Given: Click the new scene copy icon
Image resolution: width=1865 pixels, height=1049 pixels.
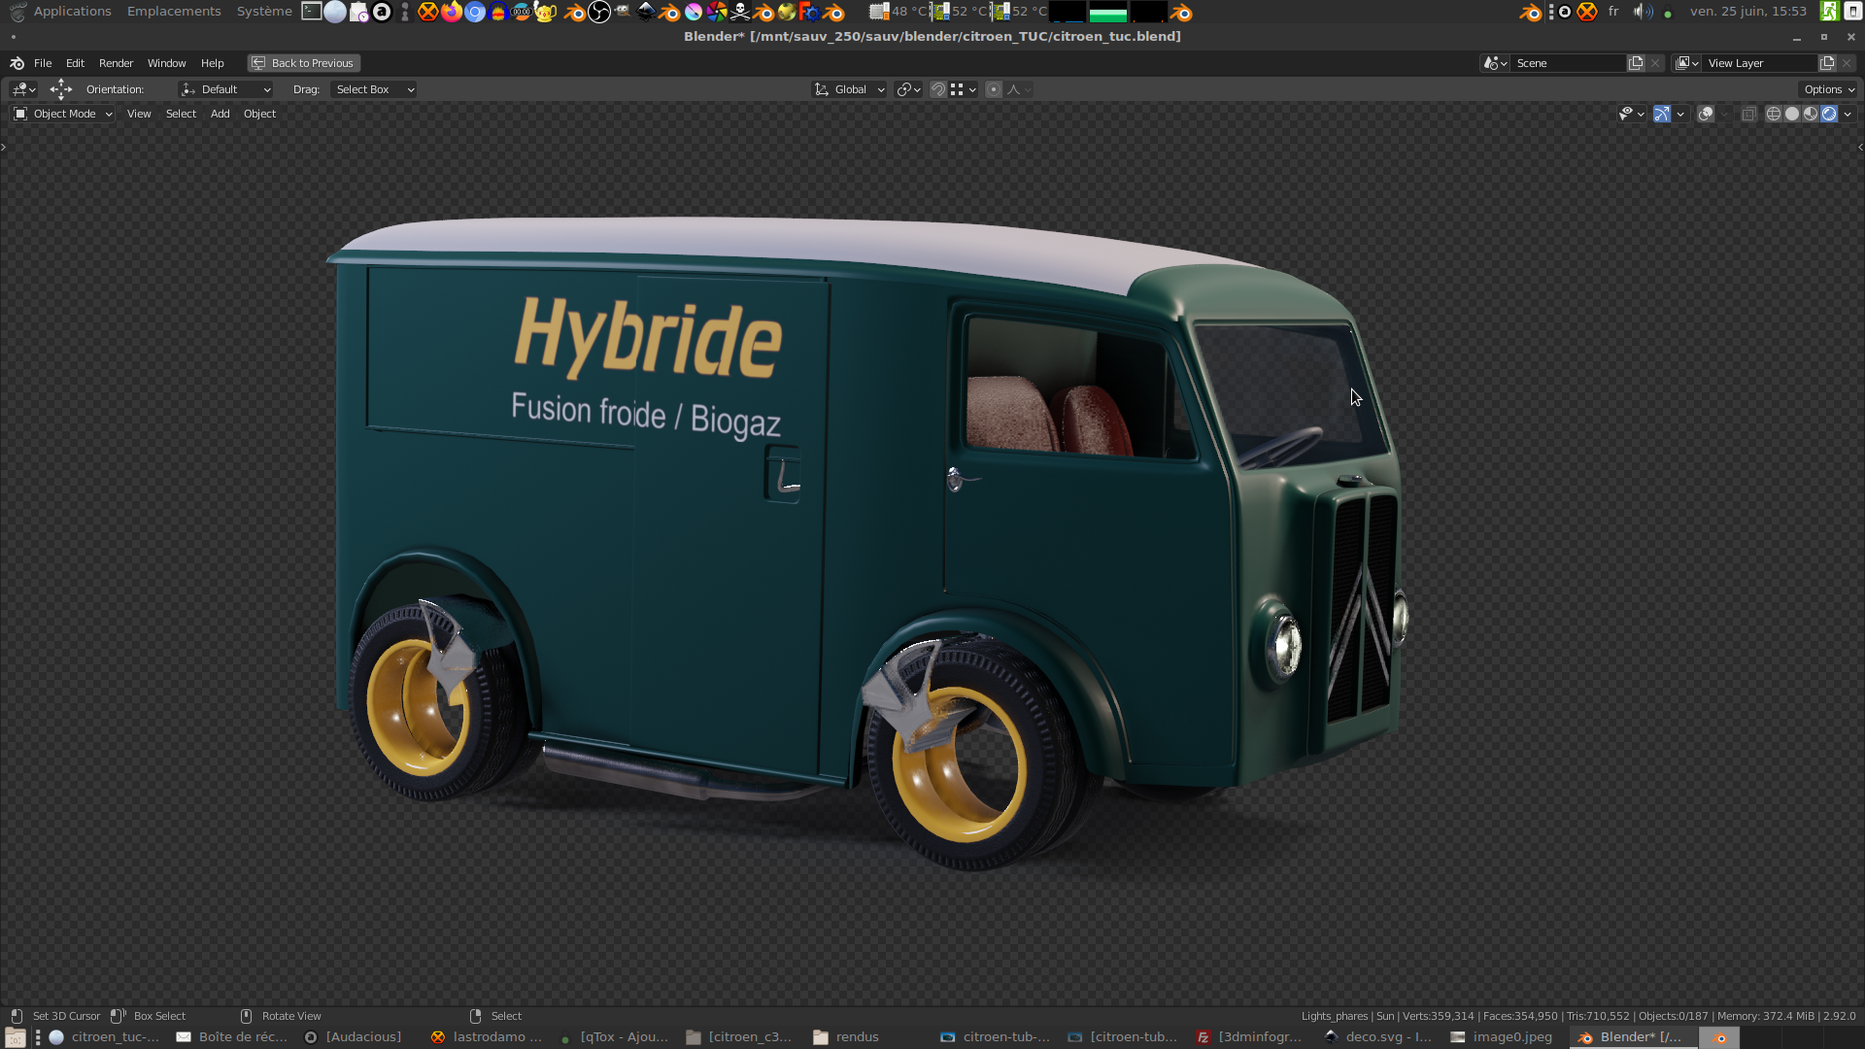Looking at the screenshot, I should [1636, 63].
